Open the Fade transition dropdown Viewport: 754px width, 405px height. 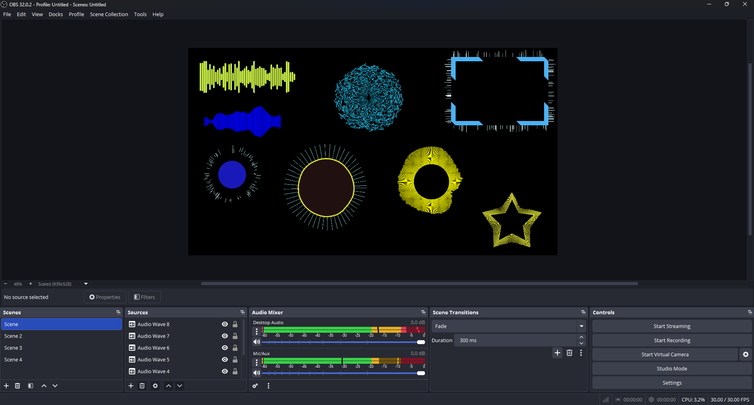coord(581,326)
